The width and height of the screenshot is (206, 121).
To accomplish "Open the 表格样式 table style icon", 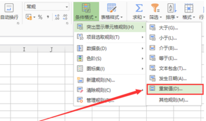I will (x=112, y=8).
